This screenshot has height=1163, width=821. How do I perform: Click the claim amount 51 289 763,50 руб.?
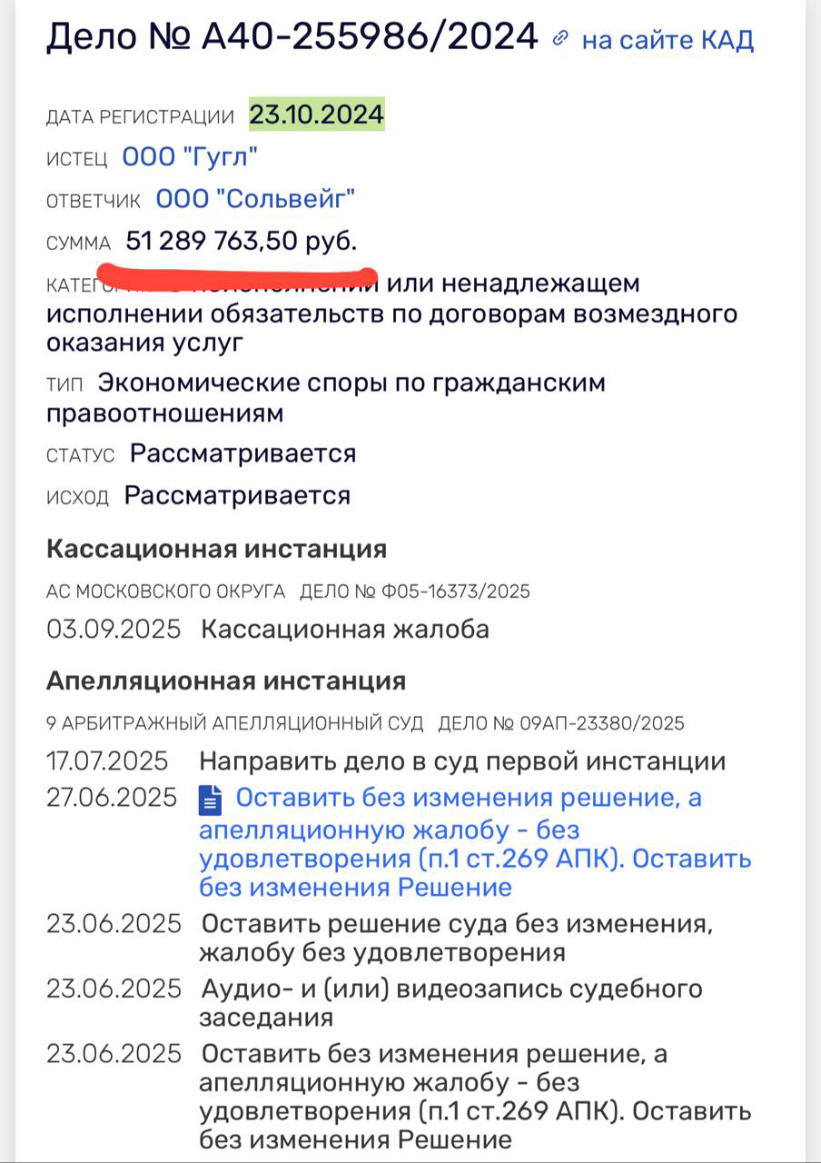pos(241,242)
